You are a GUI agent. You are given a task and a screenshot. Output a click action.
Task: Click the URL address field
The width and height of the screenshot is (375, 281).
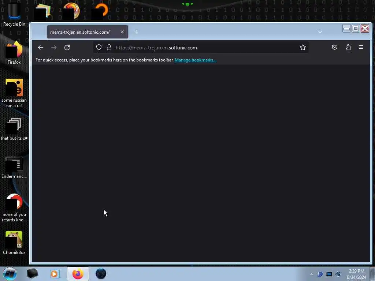201,48
